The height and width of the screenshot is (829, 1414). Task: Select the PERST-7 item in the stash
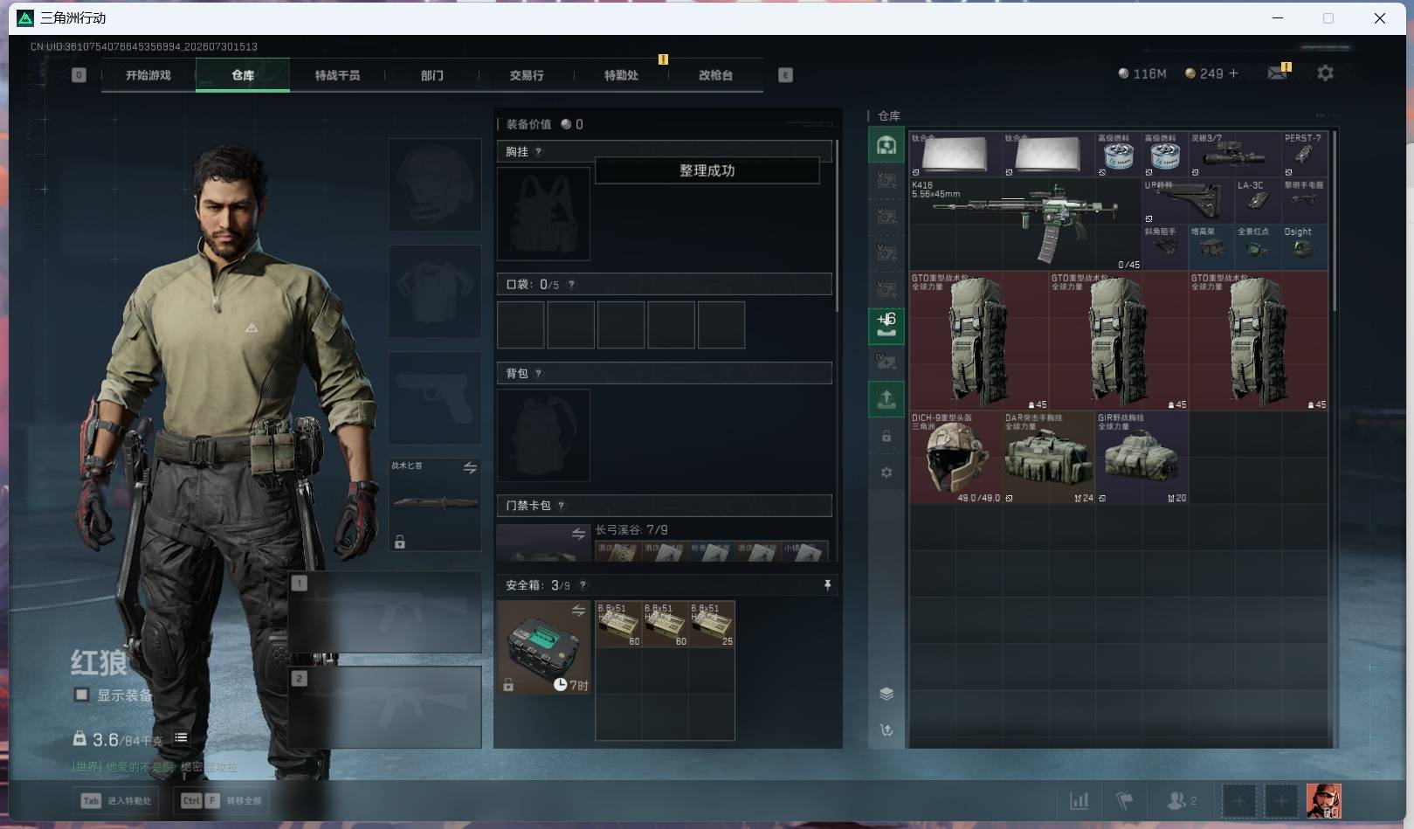tap(1305, 155)
